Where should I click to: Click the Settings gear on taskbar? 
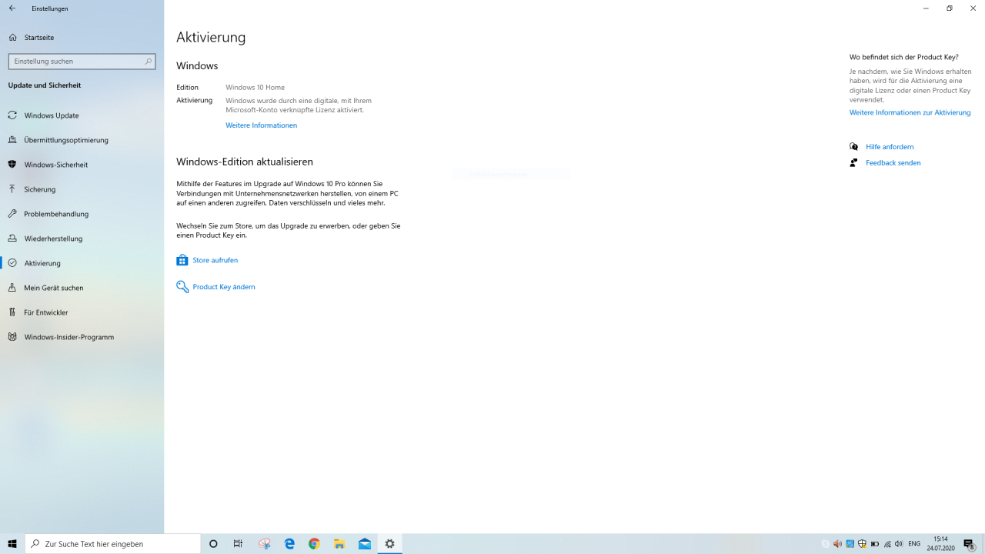(389, 544)
